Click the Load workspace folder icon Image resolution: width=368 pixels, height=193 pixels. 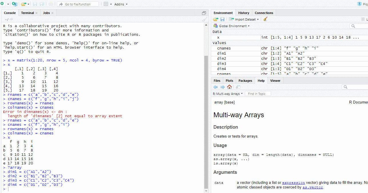216,19
